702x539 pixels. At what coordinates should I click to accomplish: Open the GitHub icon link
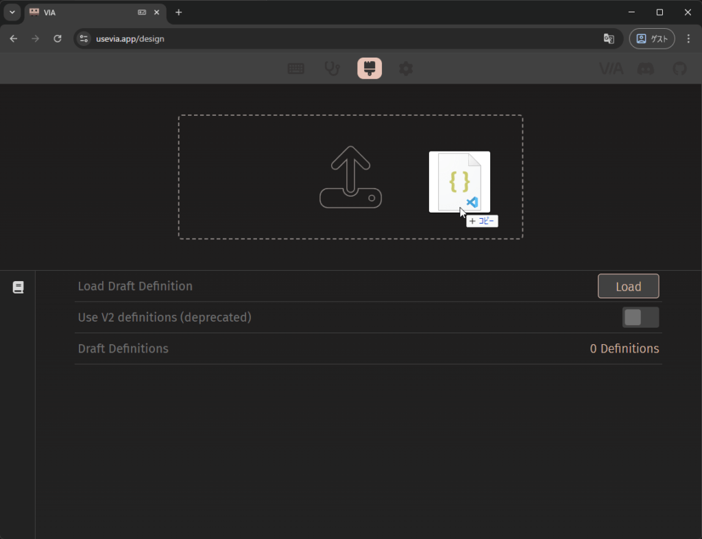[679, 69]
